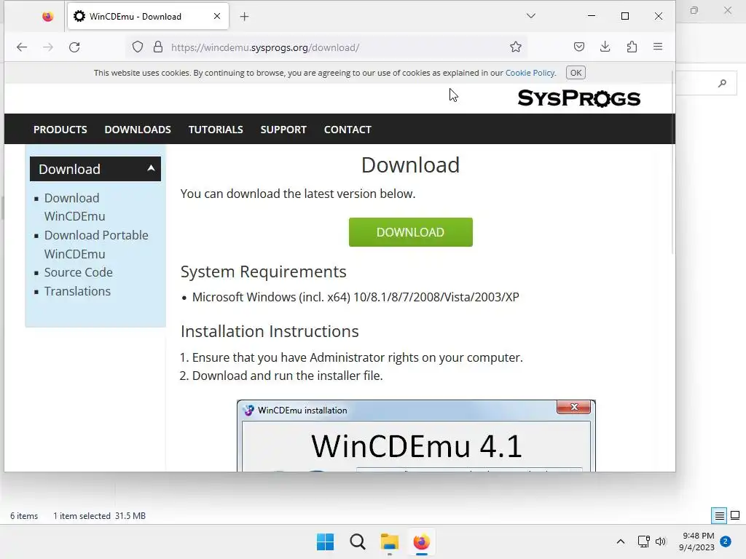Open the Firefox application menu
This screenshot has height=559, width=746.
point(658,47)
